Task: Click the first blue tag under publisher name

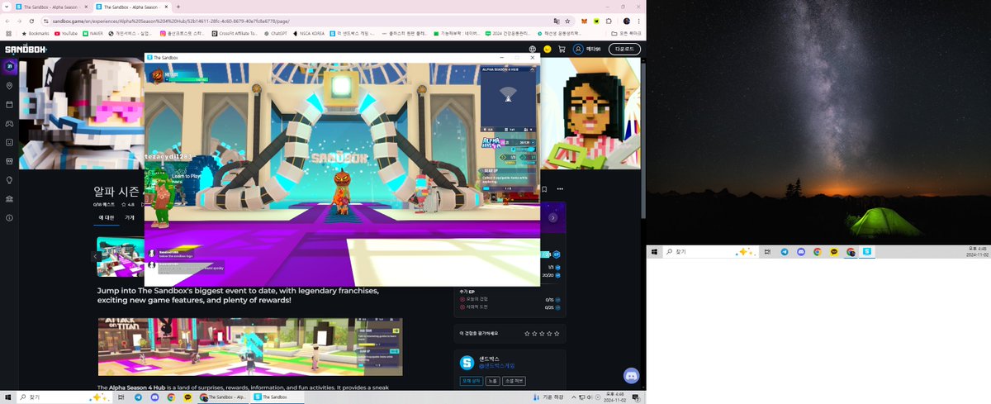Action: [472, 381]
